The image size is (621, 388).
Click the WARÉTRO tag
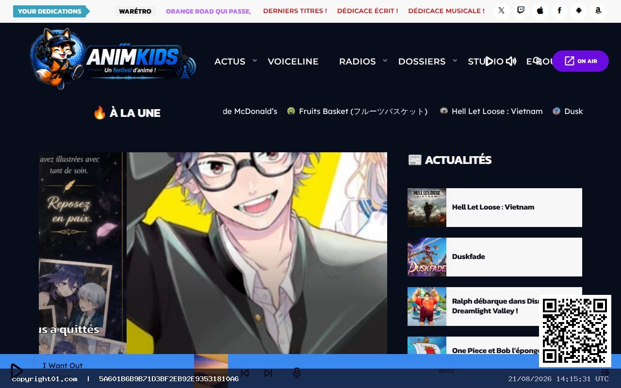pyautogui.click(x=135, y=11)
